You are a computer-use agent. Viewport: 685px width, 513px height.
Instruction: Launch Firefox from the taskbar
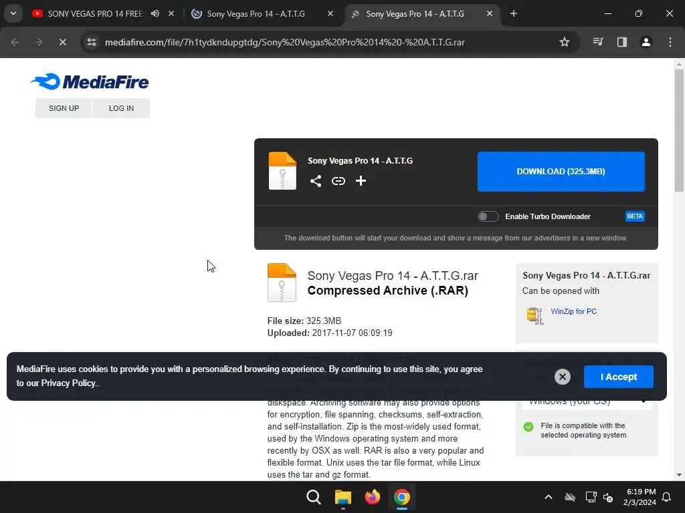pyautogui.click(x=372, y=497)
